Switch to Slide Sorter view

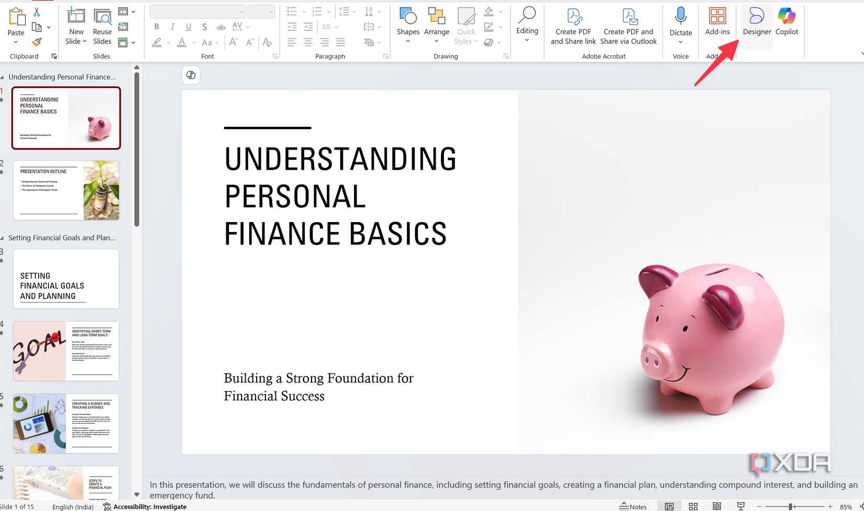(x=693, y=506)
